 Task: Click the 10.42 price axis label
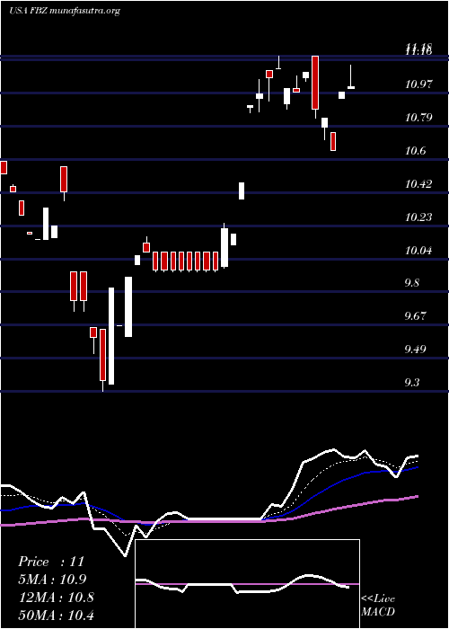(x=419, y=184)
